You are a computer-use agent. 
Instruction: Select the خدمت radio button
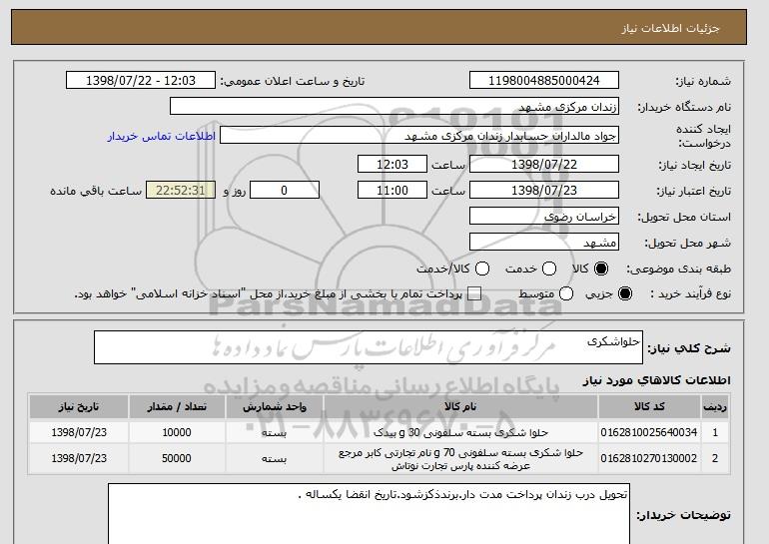pyautogui.click(x=549, y=269)
